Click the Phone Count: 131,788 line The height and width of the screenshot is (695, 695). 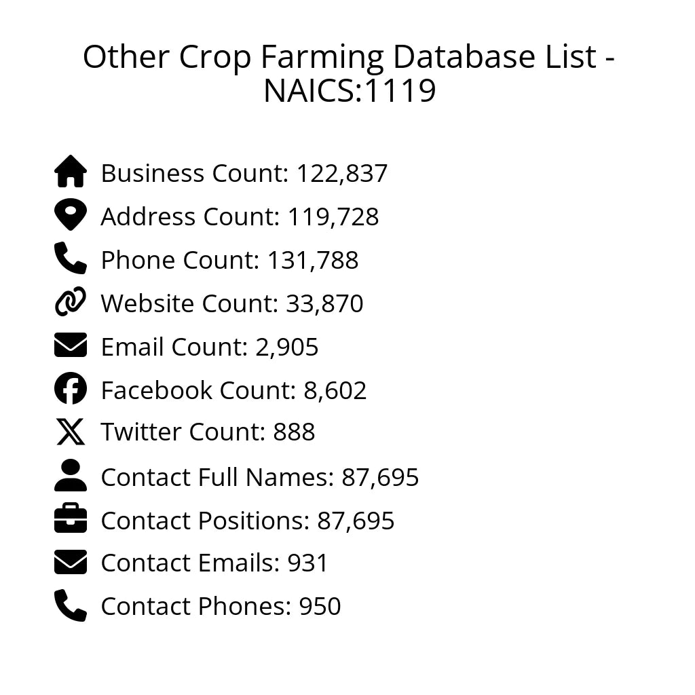pos(229,261)
